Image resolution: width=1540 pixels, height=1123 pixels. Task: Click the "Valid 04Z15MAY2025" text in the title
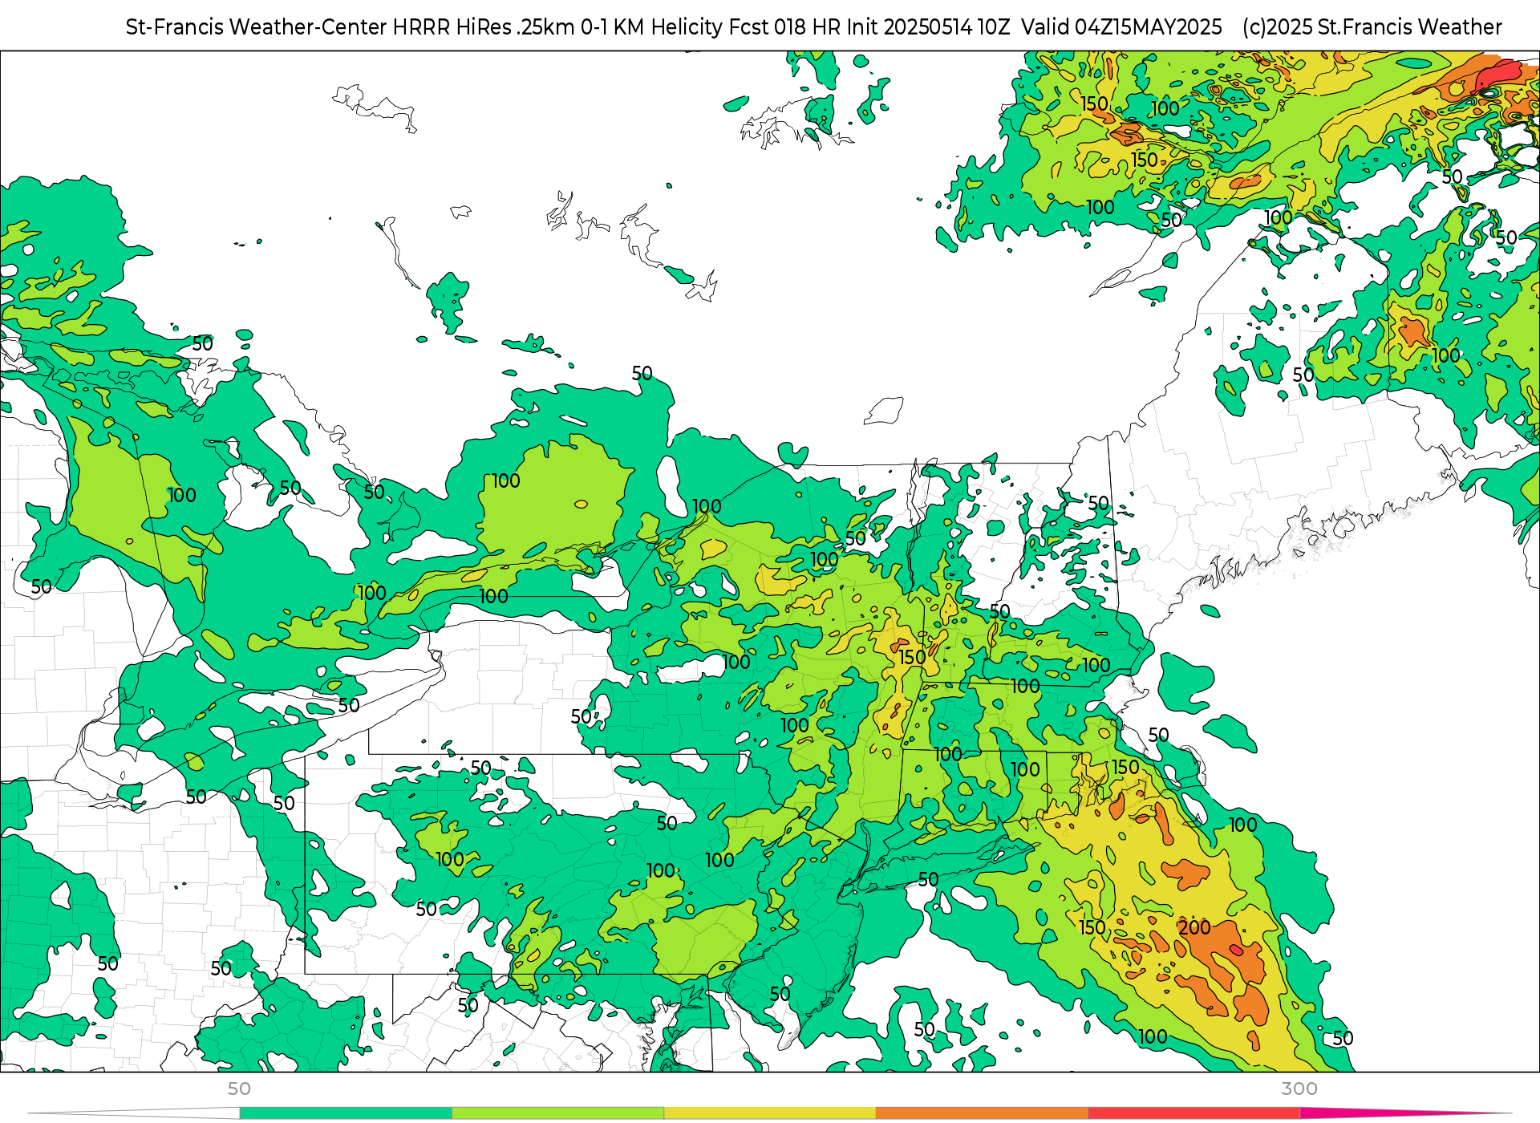(x=1121, y=27)
